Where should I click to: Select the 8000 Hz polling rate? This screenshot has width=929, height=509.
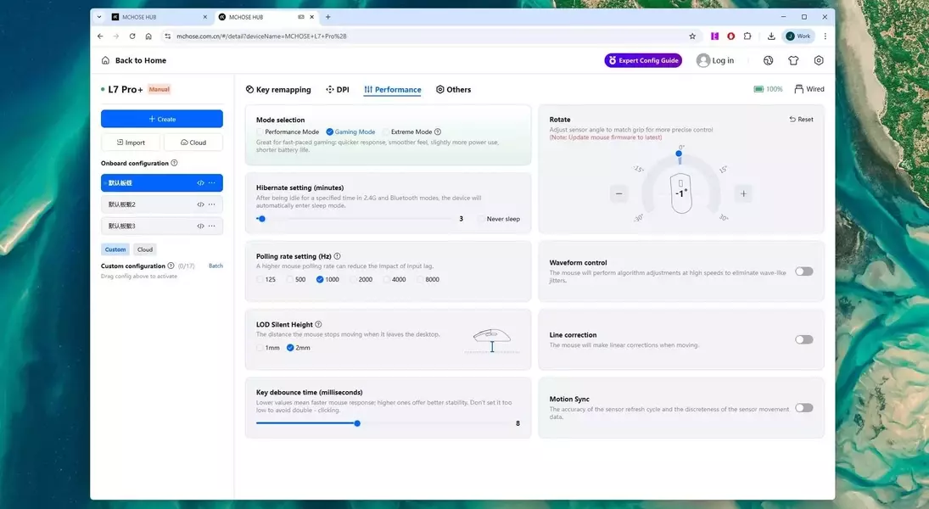422,279
